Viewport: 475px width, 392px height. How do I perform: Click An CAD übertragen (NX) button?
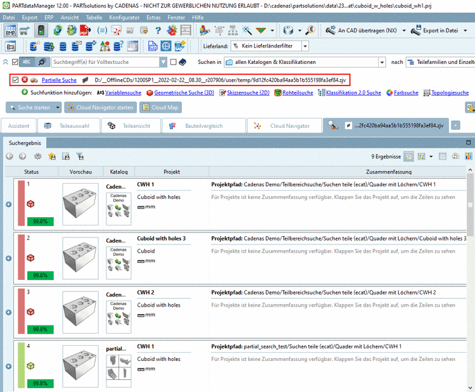(362, 30)
